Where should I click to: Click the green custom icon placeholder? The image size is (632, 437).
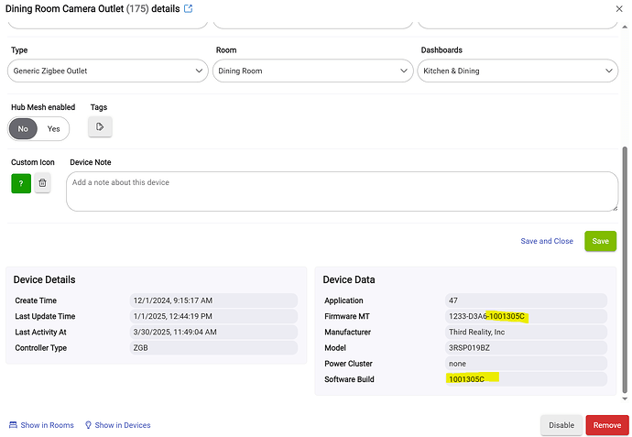21,183
